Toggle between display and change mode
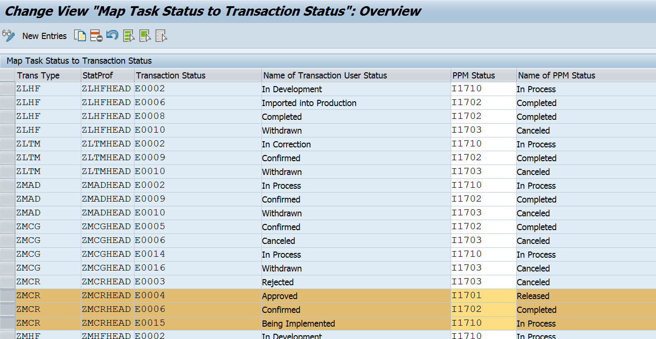The height and width of the screenshot is (339, 656). pyautogui.click(x=9, y=36)
